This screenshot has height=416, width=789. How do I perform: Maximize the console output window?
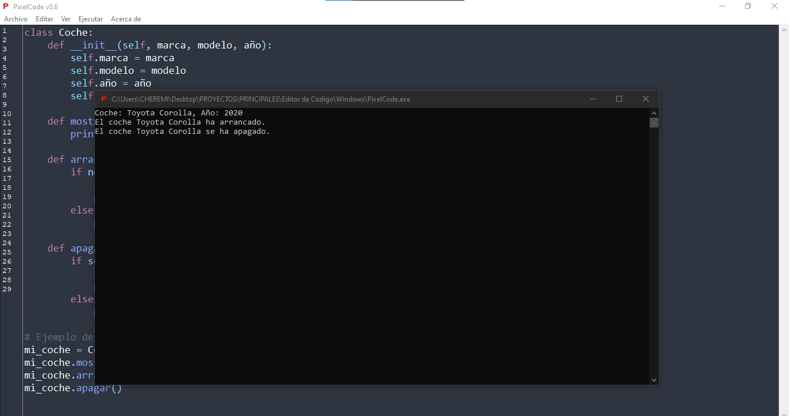[619, 99]
